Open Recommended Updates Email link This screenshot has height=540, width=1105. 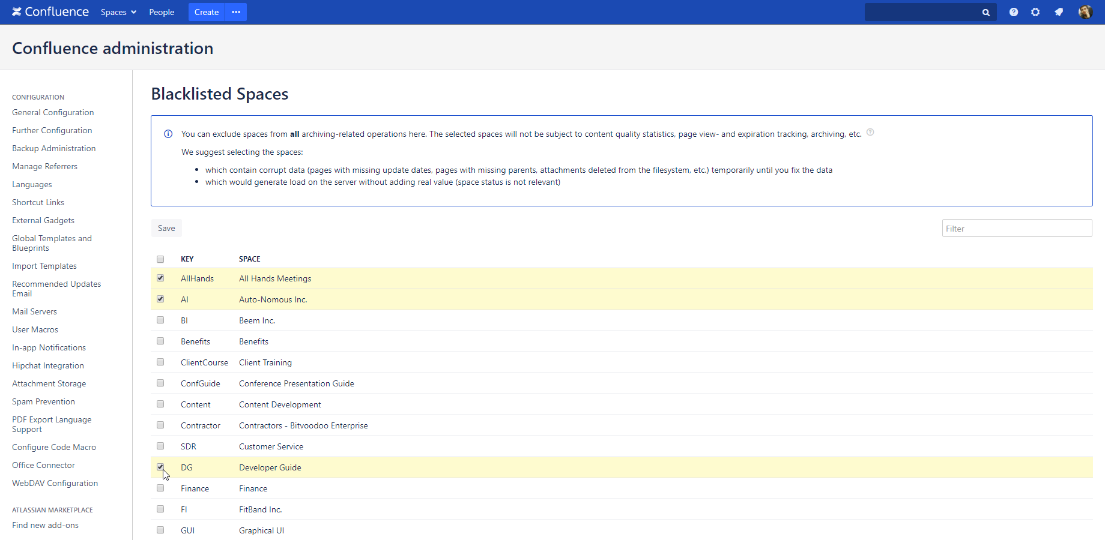[56, 289]
